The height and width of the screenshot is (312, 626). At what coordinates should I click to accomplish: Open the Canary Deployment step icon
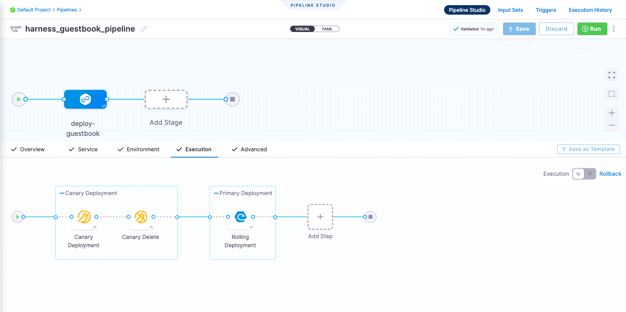pos(84,217)
